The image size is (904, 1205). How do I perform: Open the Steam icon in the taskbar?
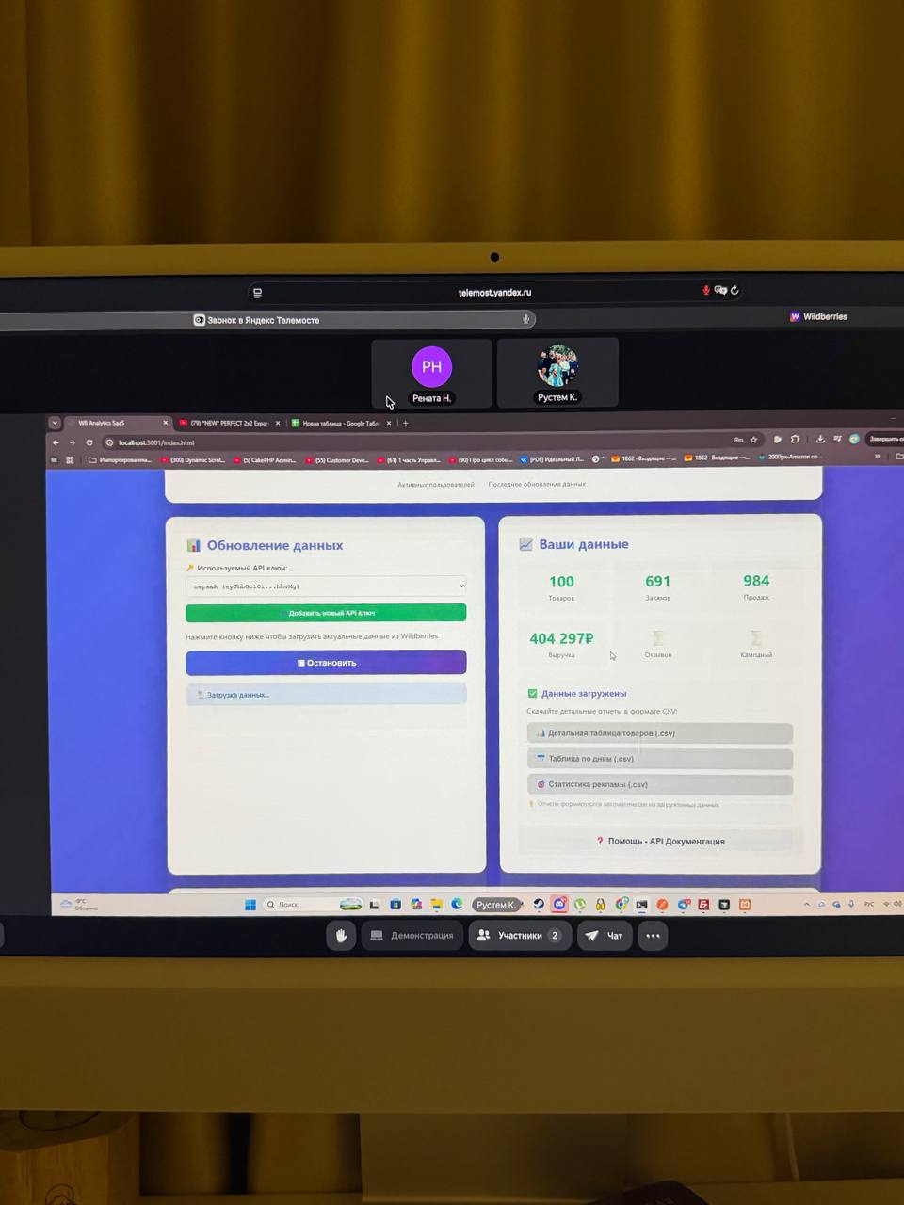(539, 905)
